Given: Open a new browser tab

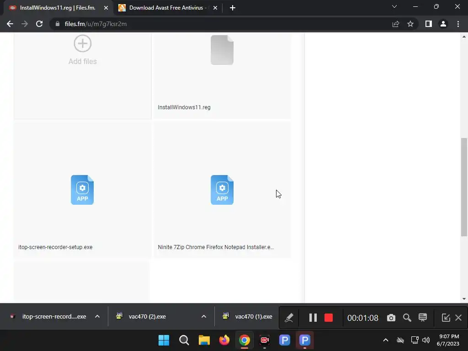Looking at the screenshot, I should coord(233,8).
